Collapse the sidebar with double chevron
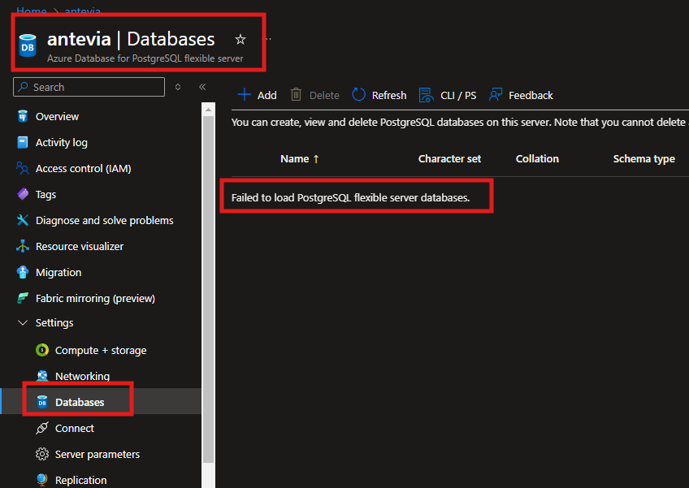This screenshot has width=689, height=488. [x=202, y=87]
